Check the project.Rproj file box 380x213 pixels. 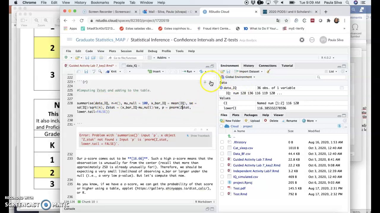click(x=222, y=183)
